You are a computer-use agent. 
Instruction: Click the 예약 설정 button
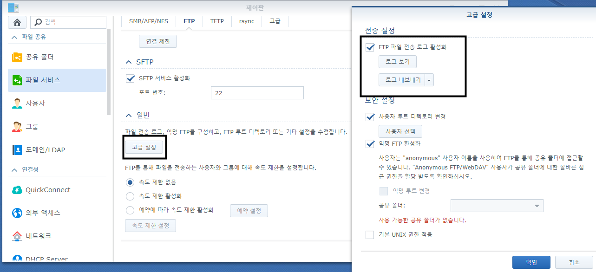(x=249, y=211)
